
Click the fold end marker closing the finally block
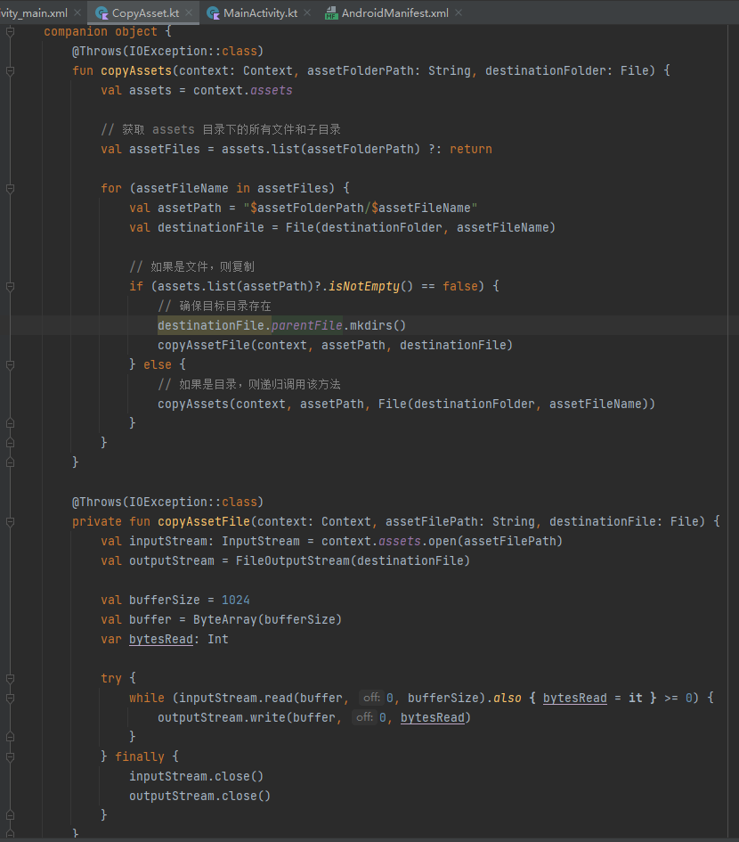point(10,815)
